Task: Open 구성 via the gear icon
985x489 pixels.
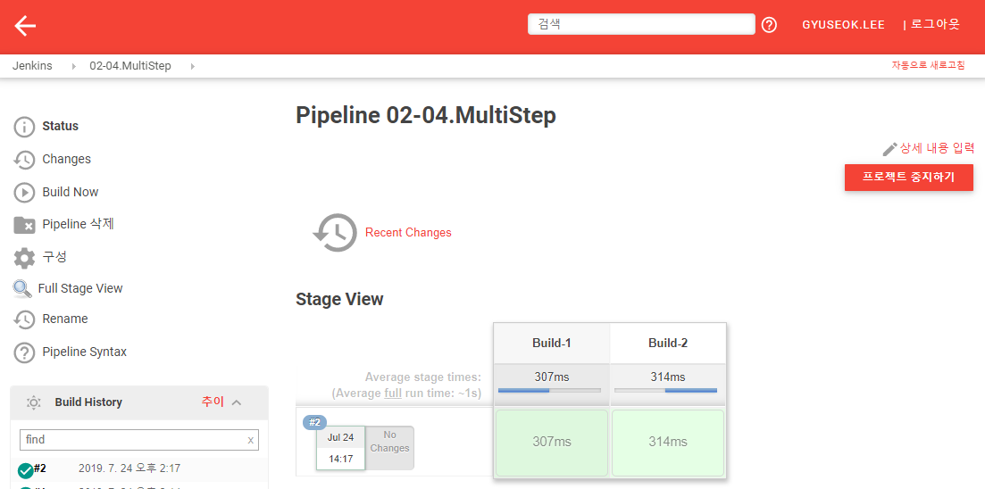Action: click(24, 258)
